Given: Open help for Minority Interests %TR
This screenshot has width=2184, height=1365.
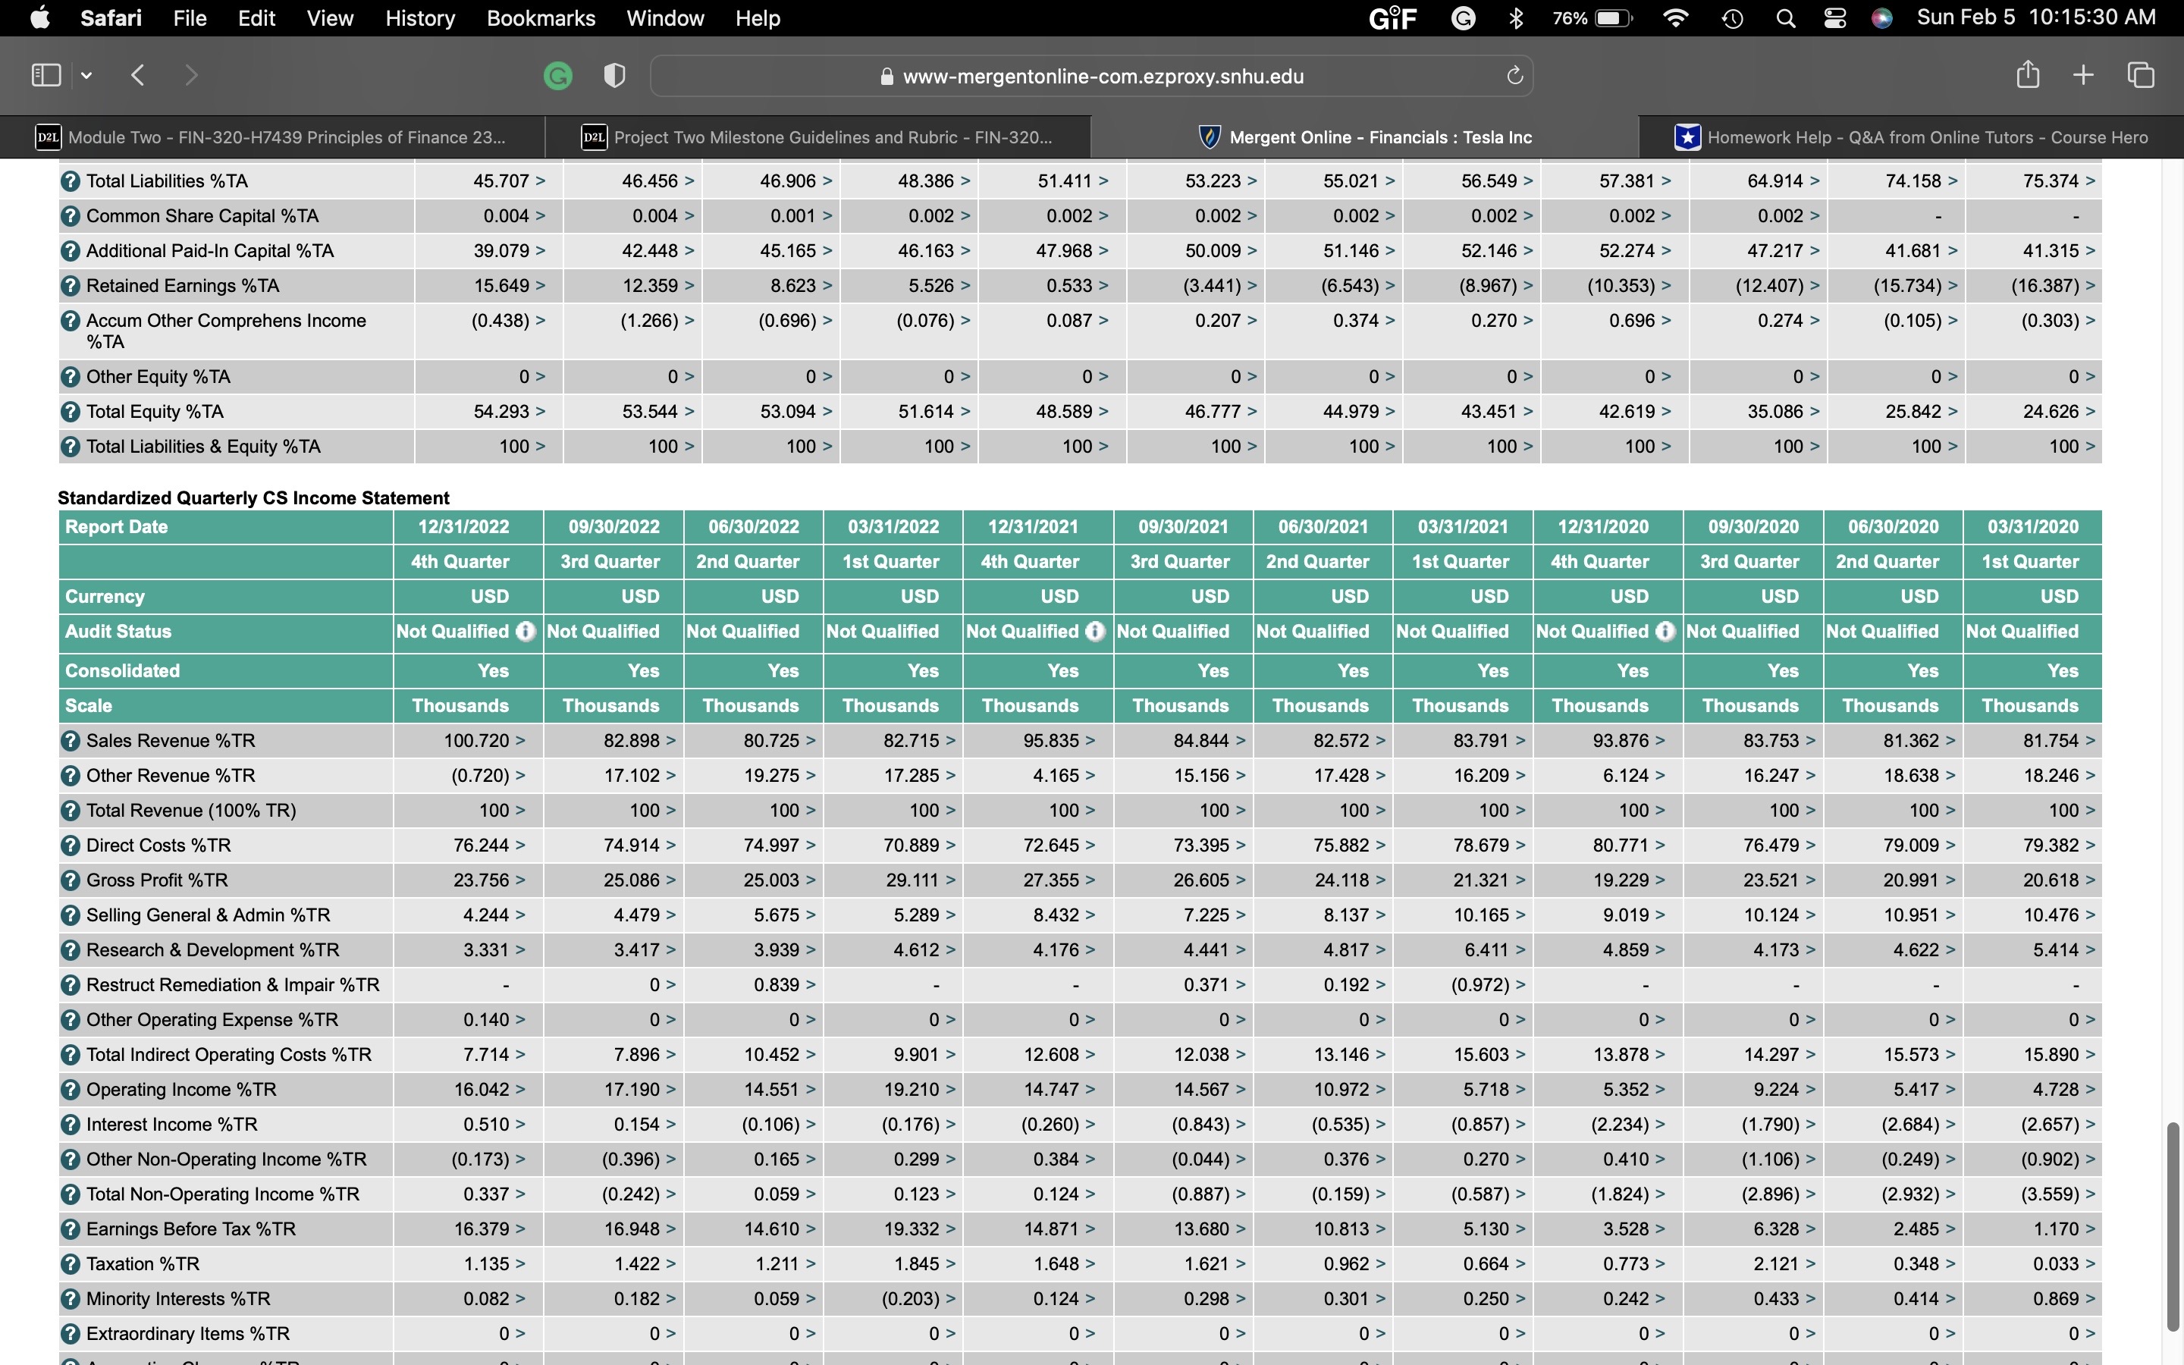Looking at the screenshot, I should click(71, 1300).
